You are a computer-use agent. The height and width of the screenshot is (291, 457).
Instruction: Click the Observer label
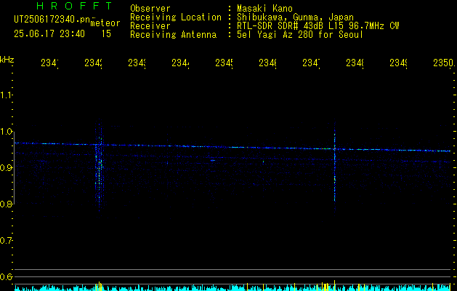click(150, 8)
